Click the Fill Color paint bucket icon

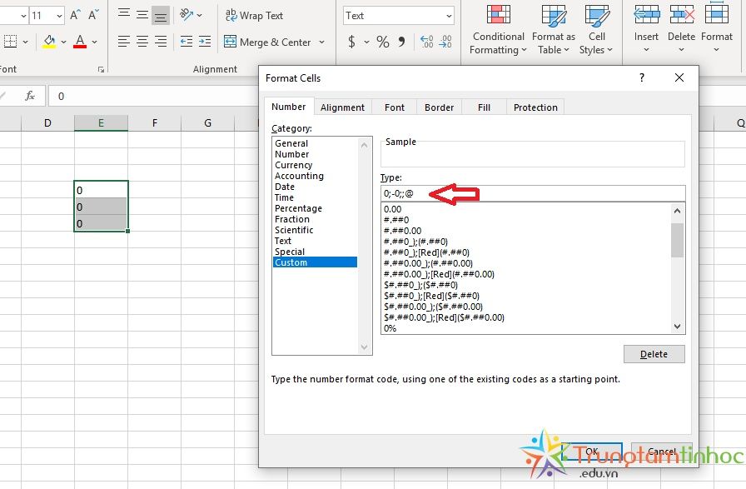click(x=49, y=40)
